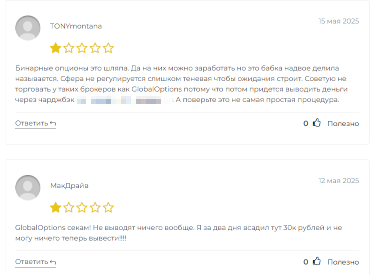Click thumbs-up icon on TONYmontana's review
This screenshot has height=275, width=374.
[317, 123]
